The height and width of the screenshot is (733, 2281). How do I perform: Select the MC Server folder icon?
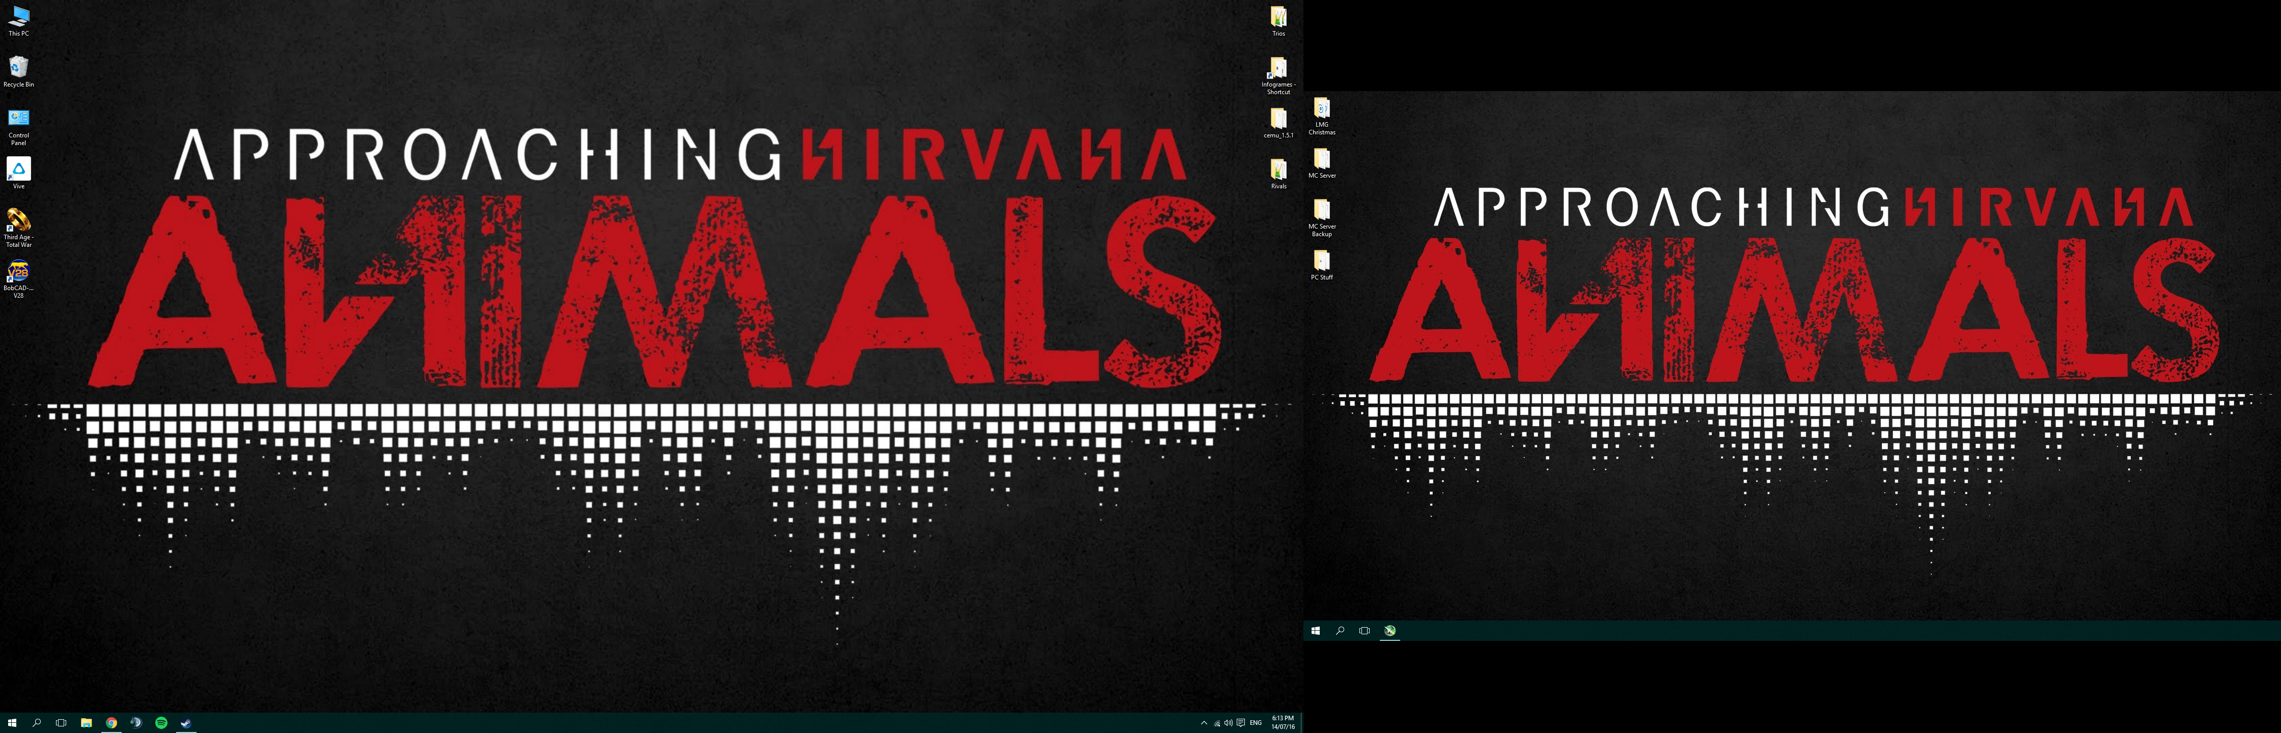1322,163
